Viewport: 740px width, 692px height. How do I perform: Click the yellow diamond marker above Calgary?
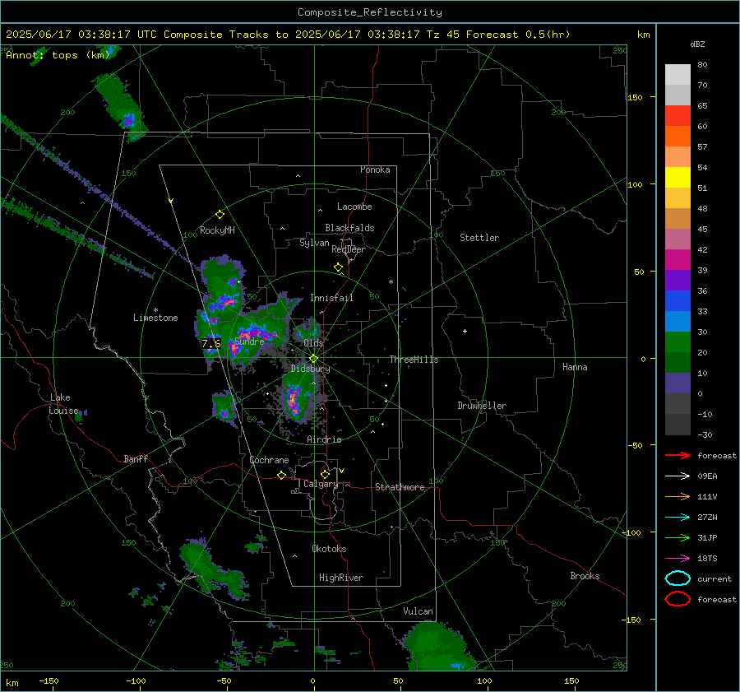pos(325,474)
